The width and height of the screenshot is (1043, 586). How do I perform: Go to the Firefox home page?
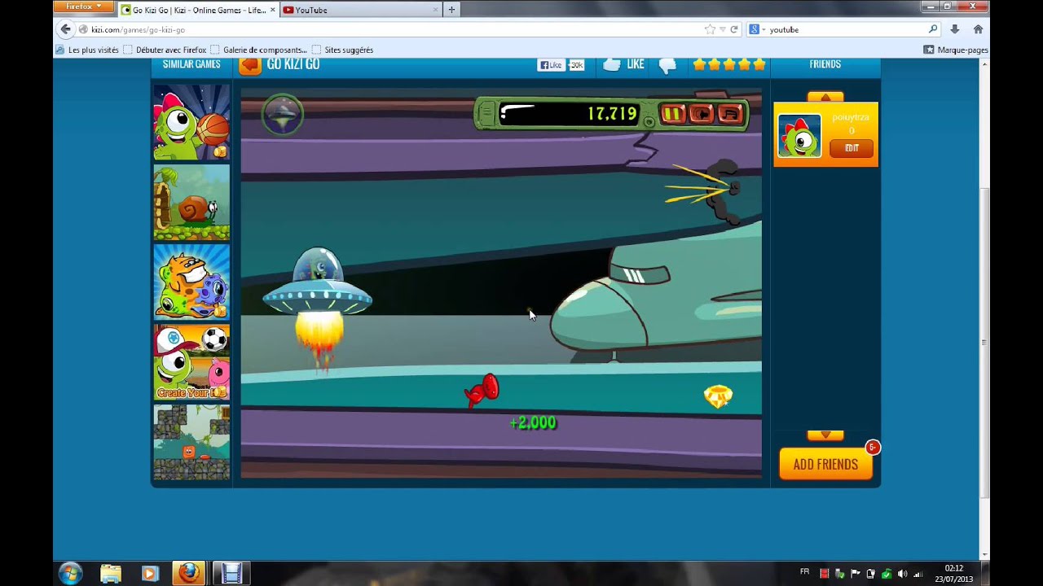pyautogui.click(x=978, y=29)
